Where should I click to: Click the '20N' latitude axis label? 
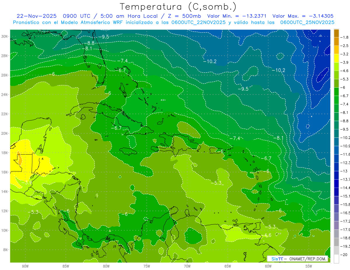click(4, 133)
